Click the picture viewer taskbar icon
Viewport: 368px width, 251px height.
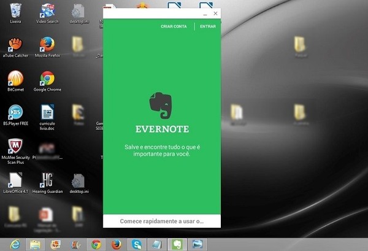(197, 245)
